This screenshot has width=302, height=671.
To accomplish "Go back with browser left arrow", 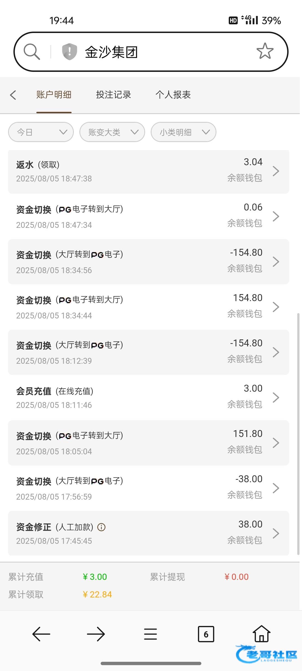I will pyautogui.click(x=41, y=634).
